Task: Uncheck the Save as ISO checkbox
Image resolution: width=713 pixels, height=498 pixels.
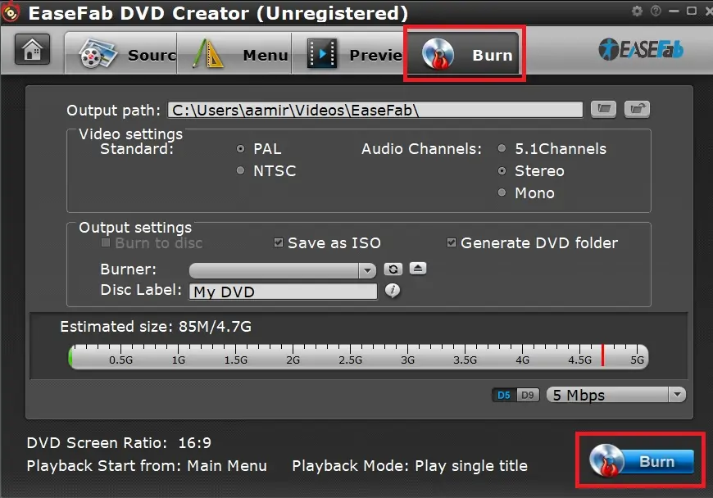Action: pos(279,243)
